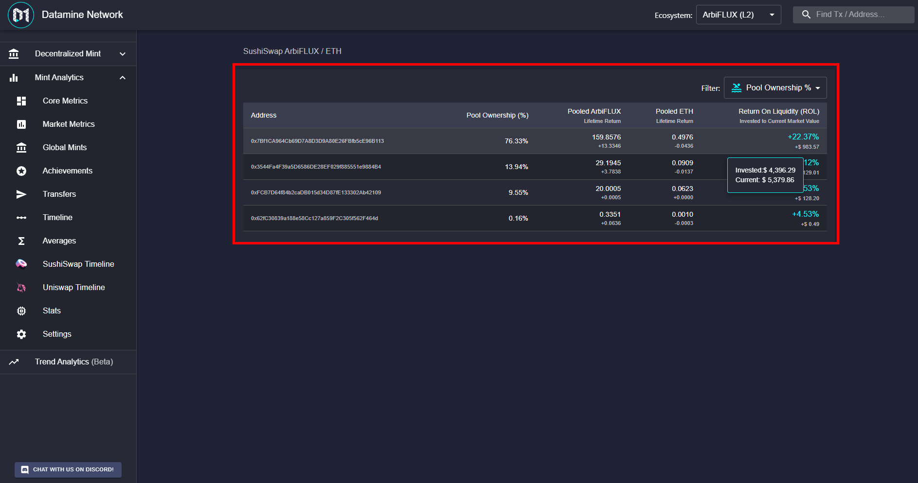The width and height of the screenshot is (918, 483).
Task: Click the Global Mints bank icon
Action: 21,148
